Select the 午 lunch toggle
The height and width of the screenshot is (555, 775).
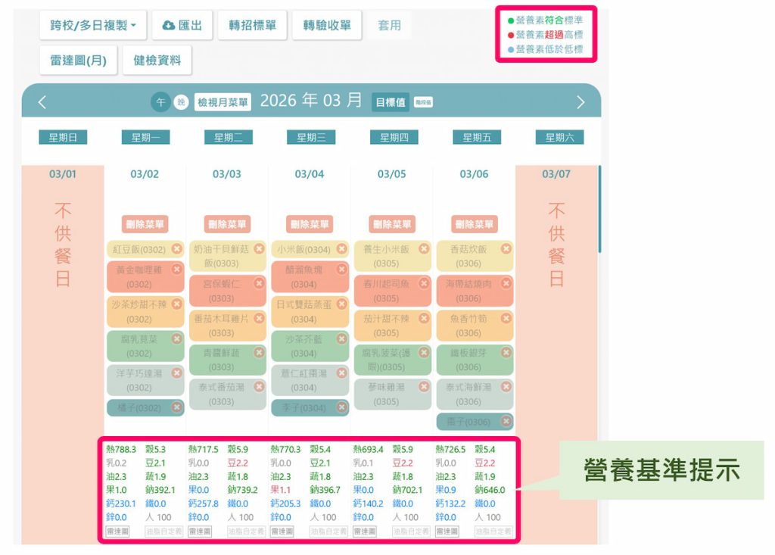coord(160,100)
